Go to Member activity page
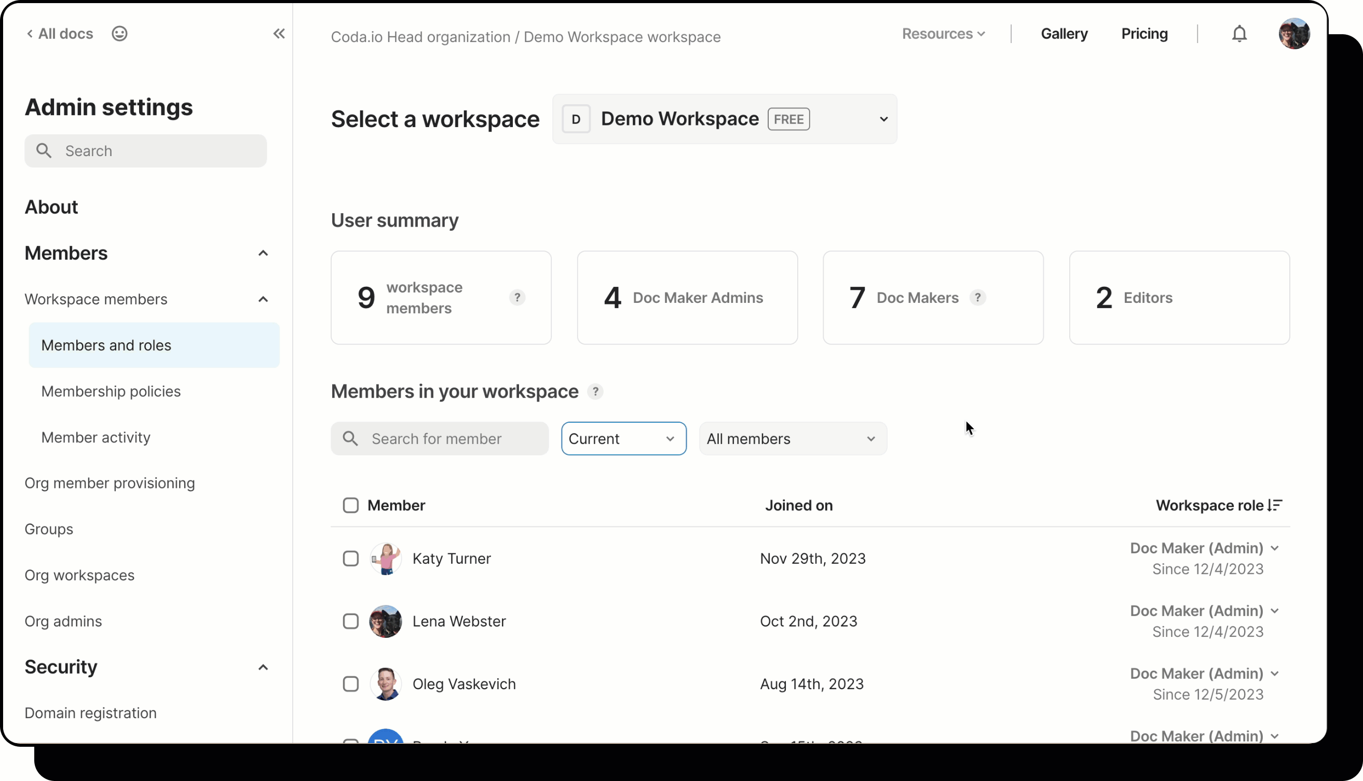The width and height of the screenshot is (1363, 781). 96,437
